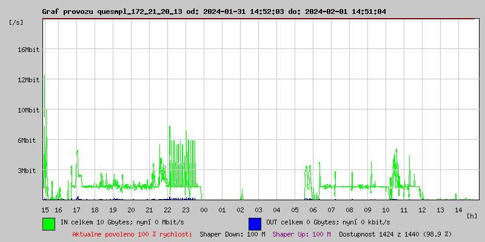Click the 12Mbit y-axis label
Viewport: 485px width, 242px height.
click(28, 80)
